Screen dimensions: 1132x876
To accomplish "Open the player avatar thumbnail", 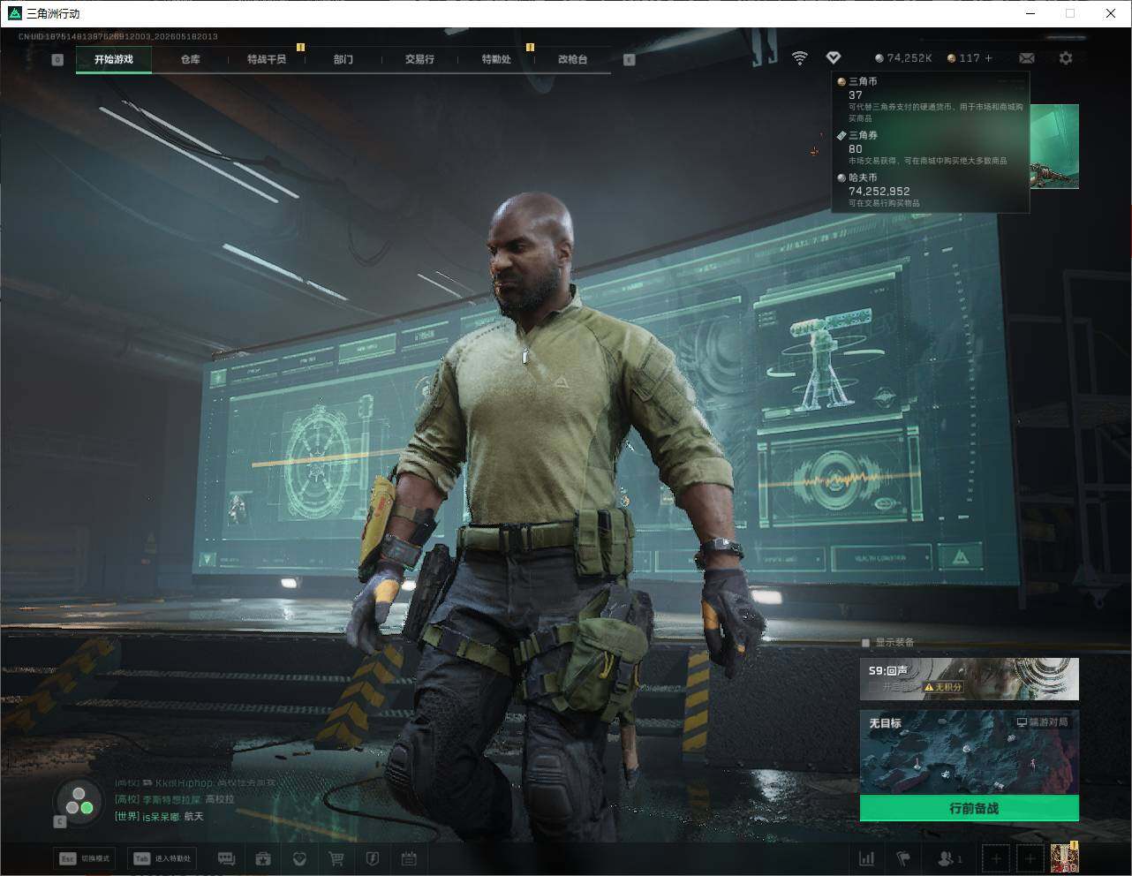I will pyautogui.click(x=1065, y=857).
